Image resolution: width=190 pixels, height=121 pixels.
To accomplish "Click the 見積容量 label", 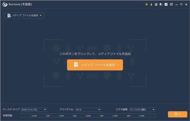I will pos(8,115).
